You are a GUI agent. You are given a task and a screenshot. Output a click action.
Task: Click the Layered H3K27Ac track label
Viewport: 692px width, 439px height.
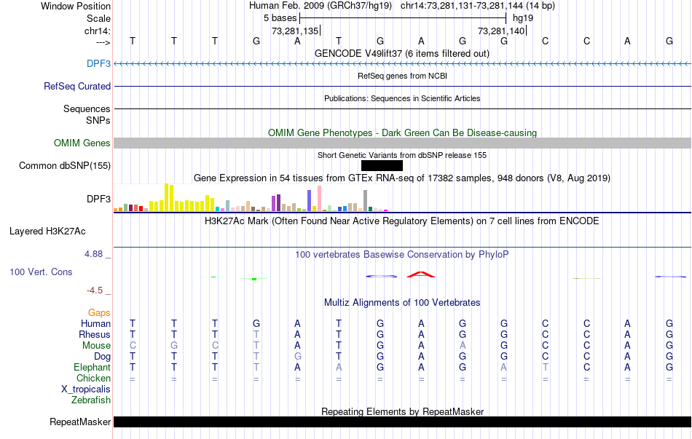(47, 232)
